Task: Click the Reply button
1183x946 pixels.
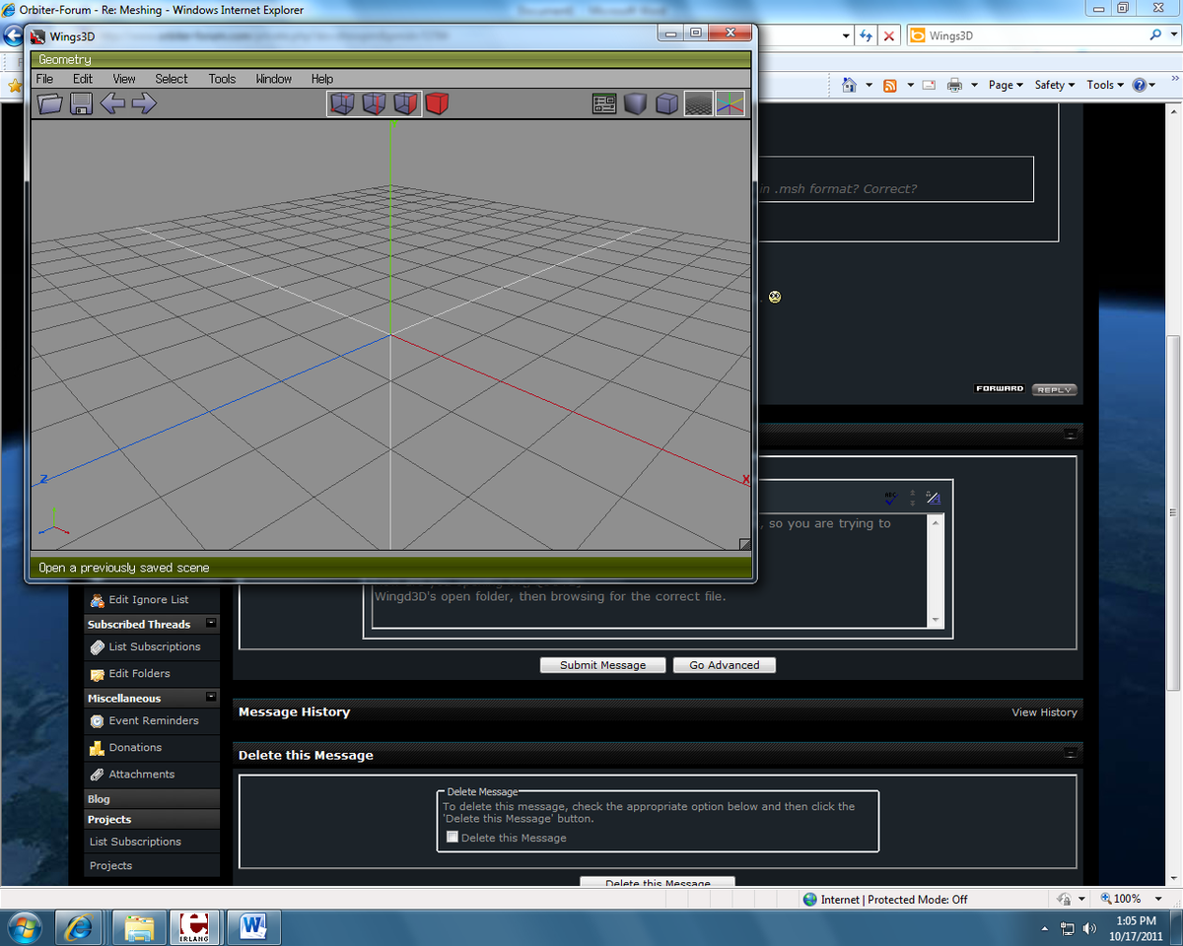Action: pos(1054,389)
